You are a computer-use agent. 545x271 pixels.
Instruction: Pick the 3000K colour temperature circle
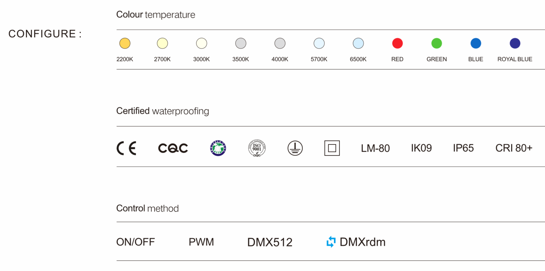point(201,43)
